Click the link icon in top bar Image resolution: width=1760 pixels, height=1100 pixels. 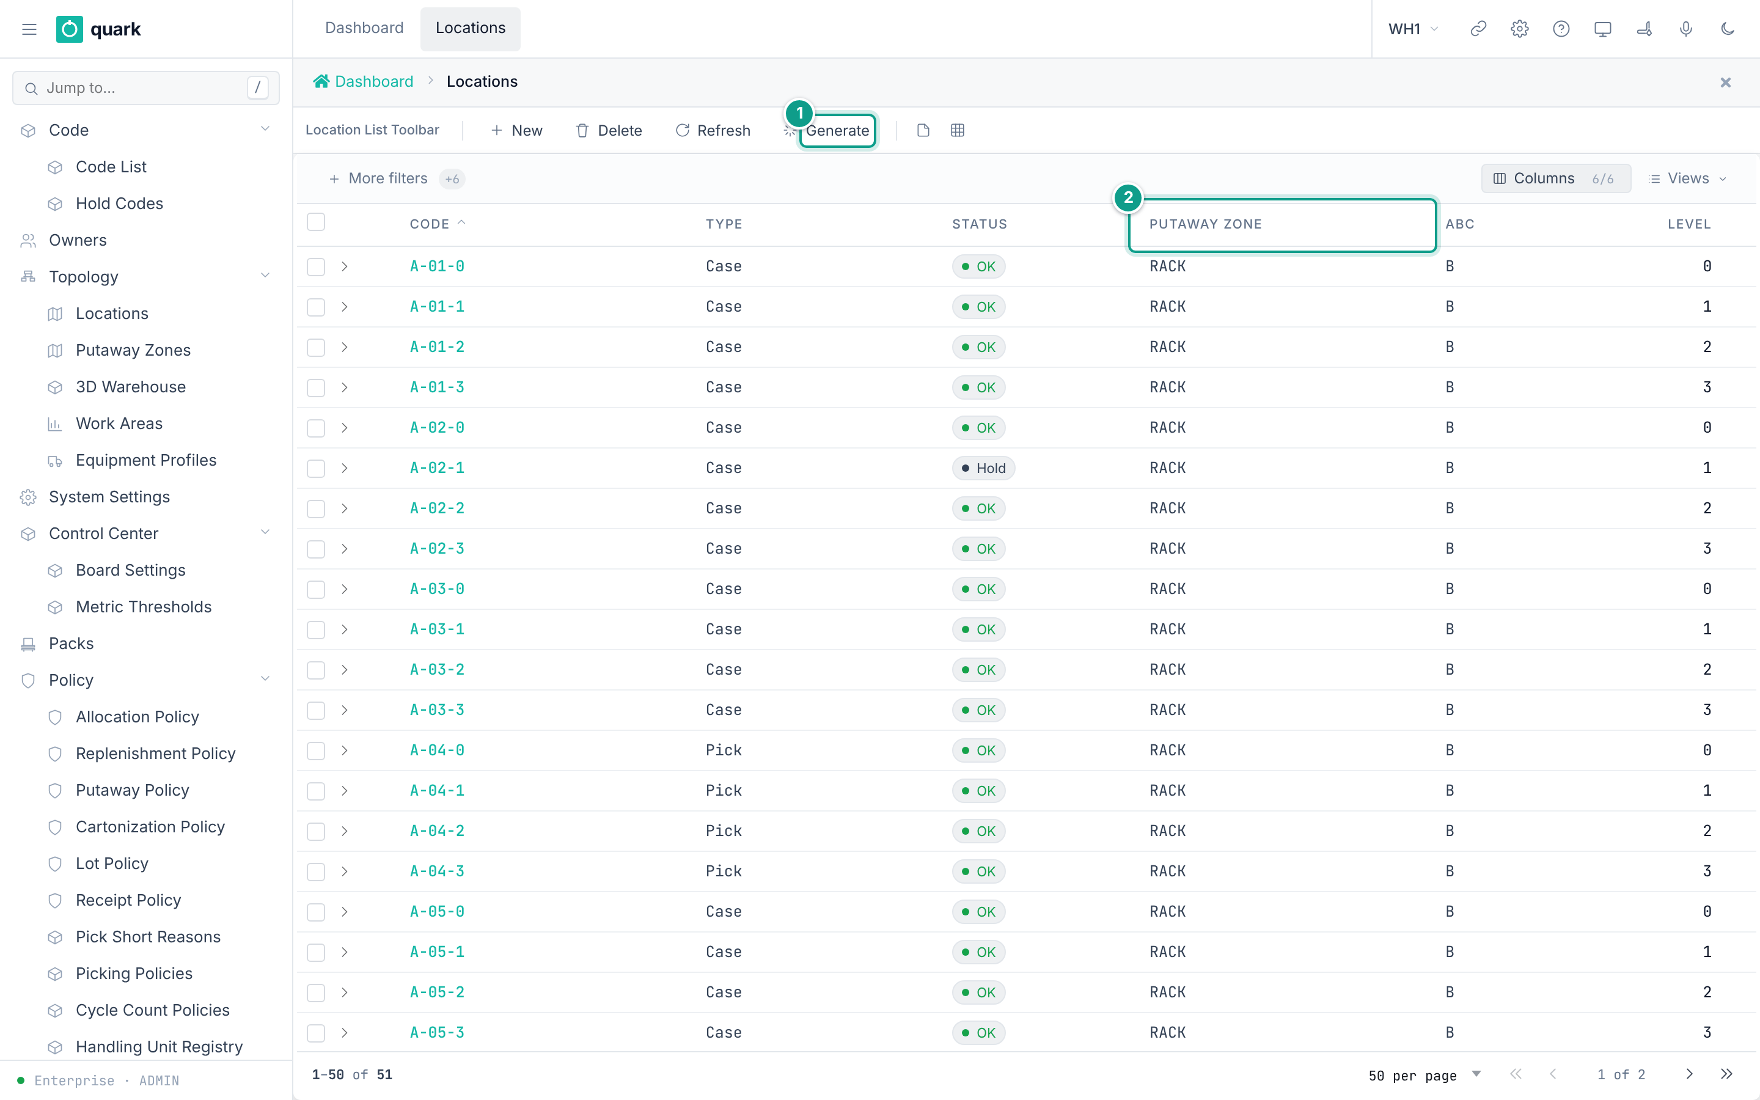1478,29
